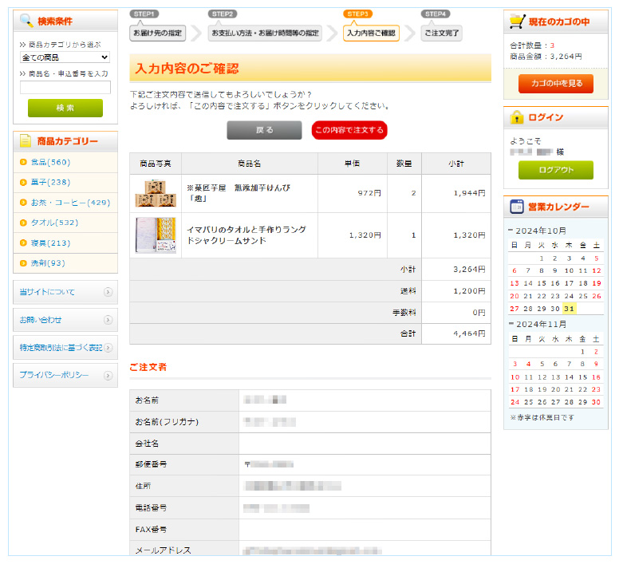This screenshot has height=564, width=623.
Task: Click the product category document icon
Action: pyautogui.click(x=26, y=141)
